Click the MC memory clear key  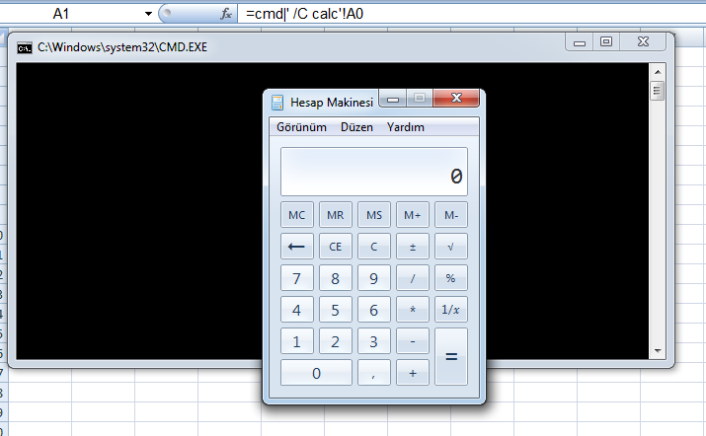point(297,215)
